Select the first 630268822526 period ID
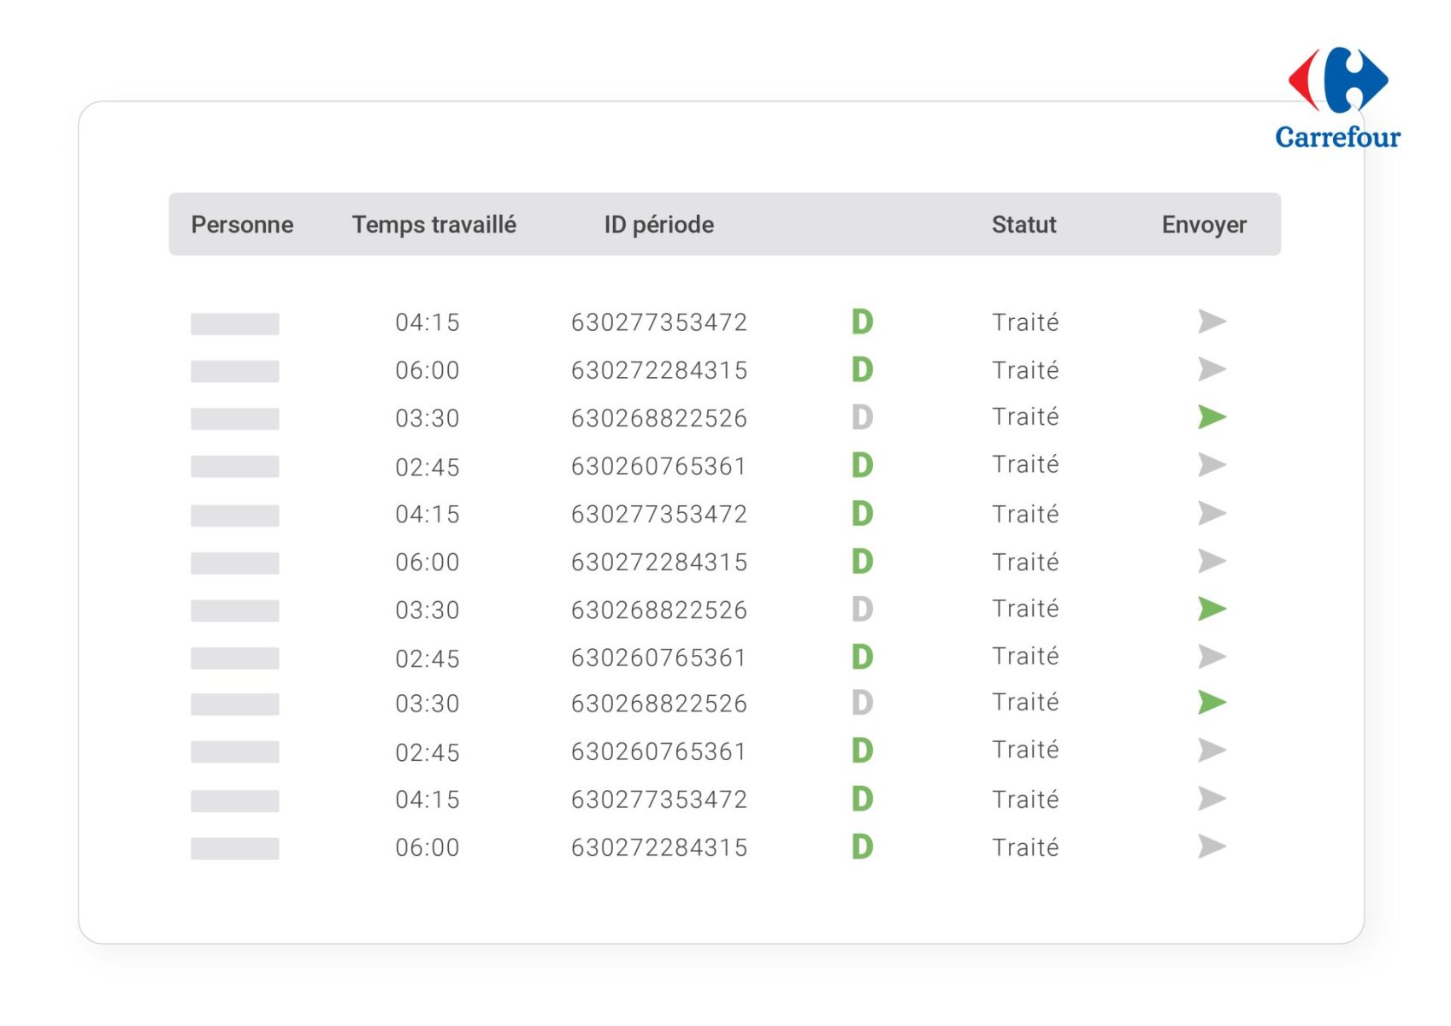The height and width of the screenshot is (1026, 1451). [x=659, y=418]
